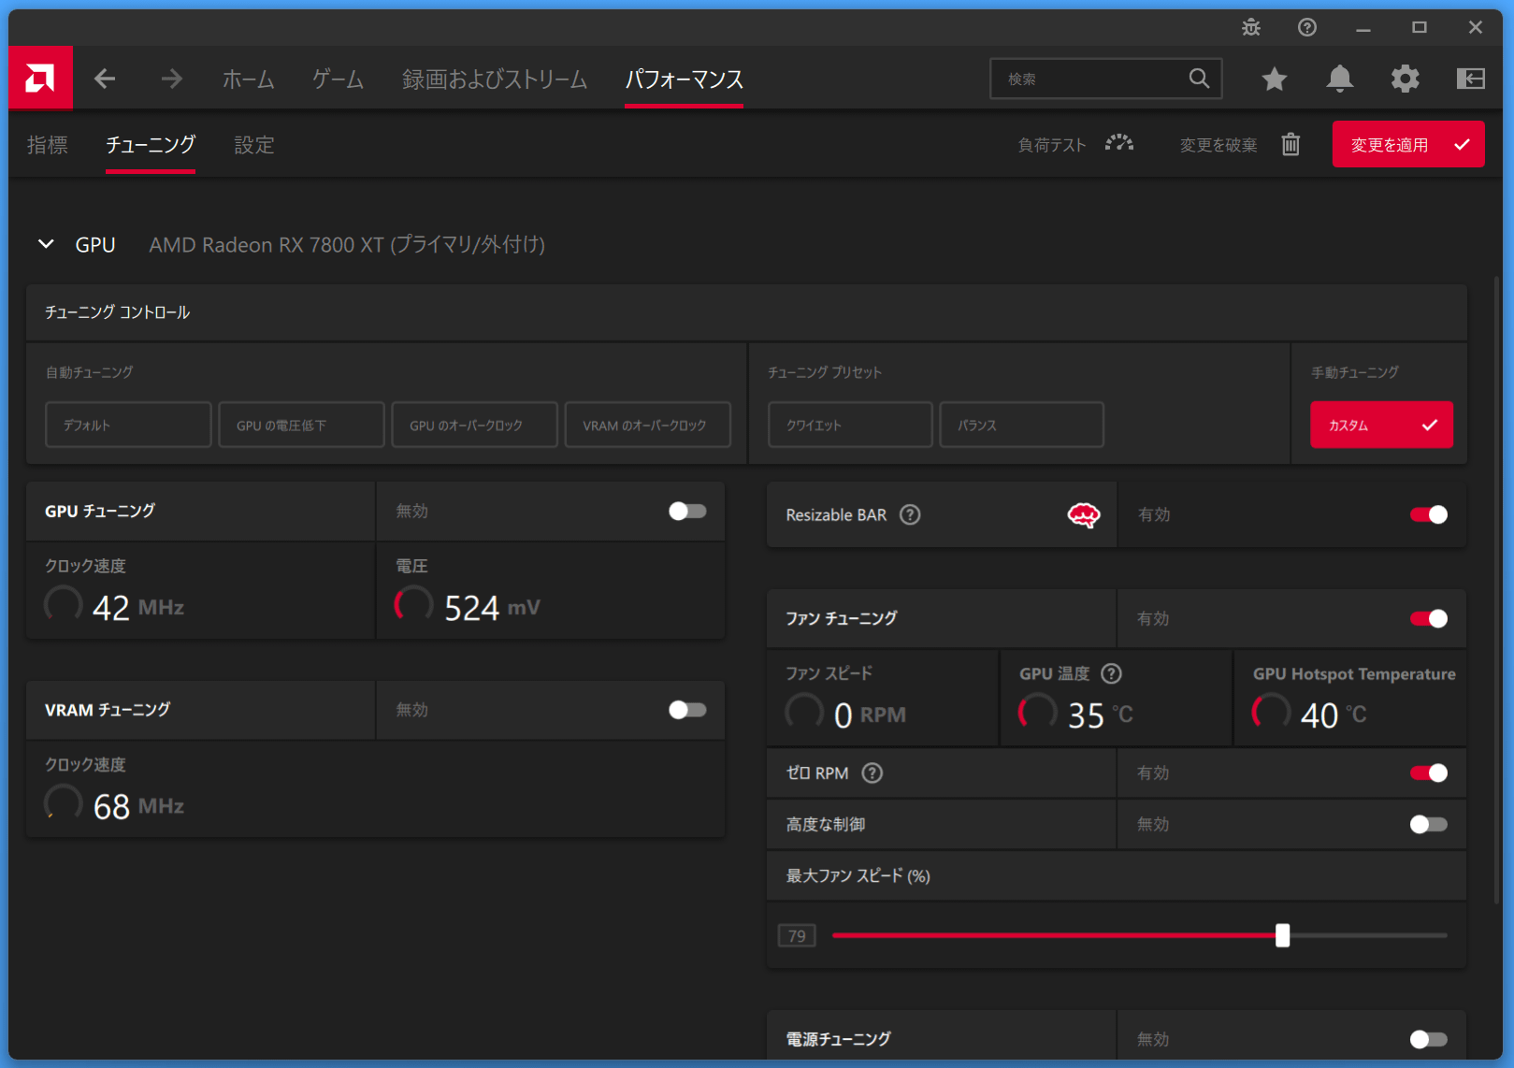The width and height of the screenshot is (1514, 1068).
Task: Click the 変更を破棄 text button
Action: pos(1218,145)
